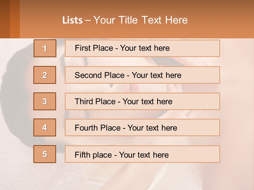
Task: Select the number 2 box
Action: tap(45, 75)
